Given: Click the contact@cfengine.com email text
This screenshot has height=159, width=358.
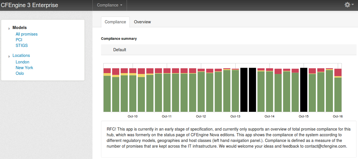Looking at the screenshot, I should (326, 146).
